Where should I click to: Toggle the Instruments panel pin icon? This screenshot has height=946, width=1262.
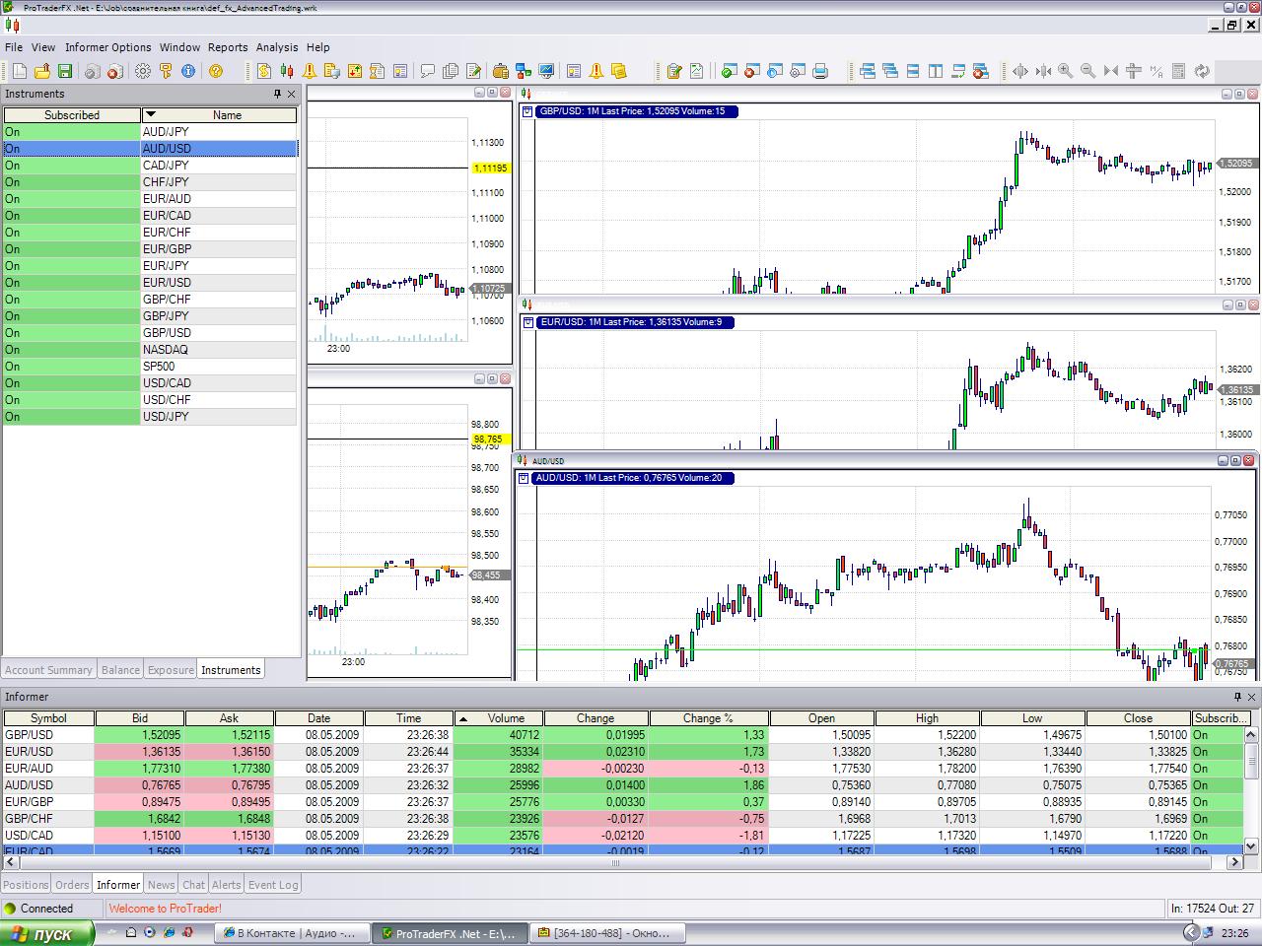[x=277, y=95]
